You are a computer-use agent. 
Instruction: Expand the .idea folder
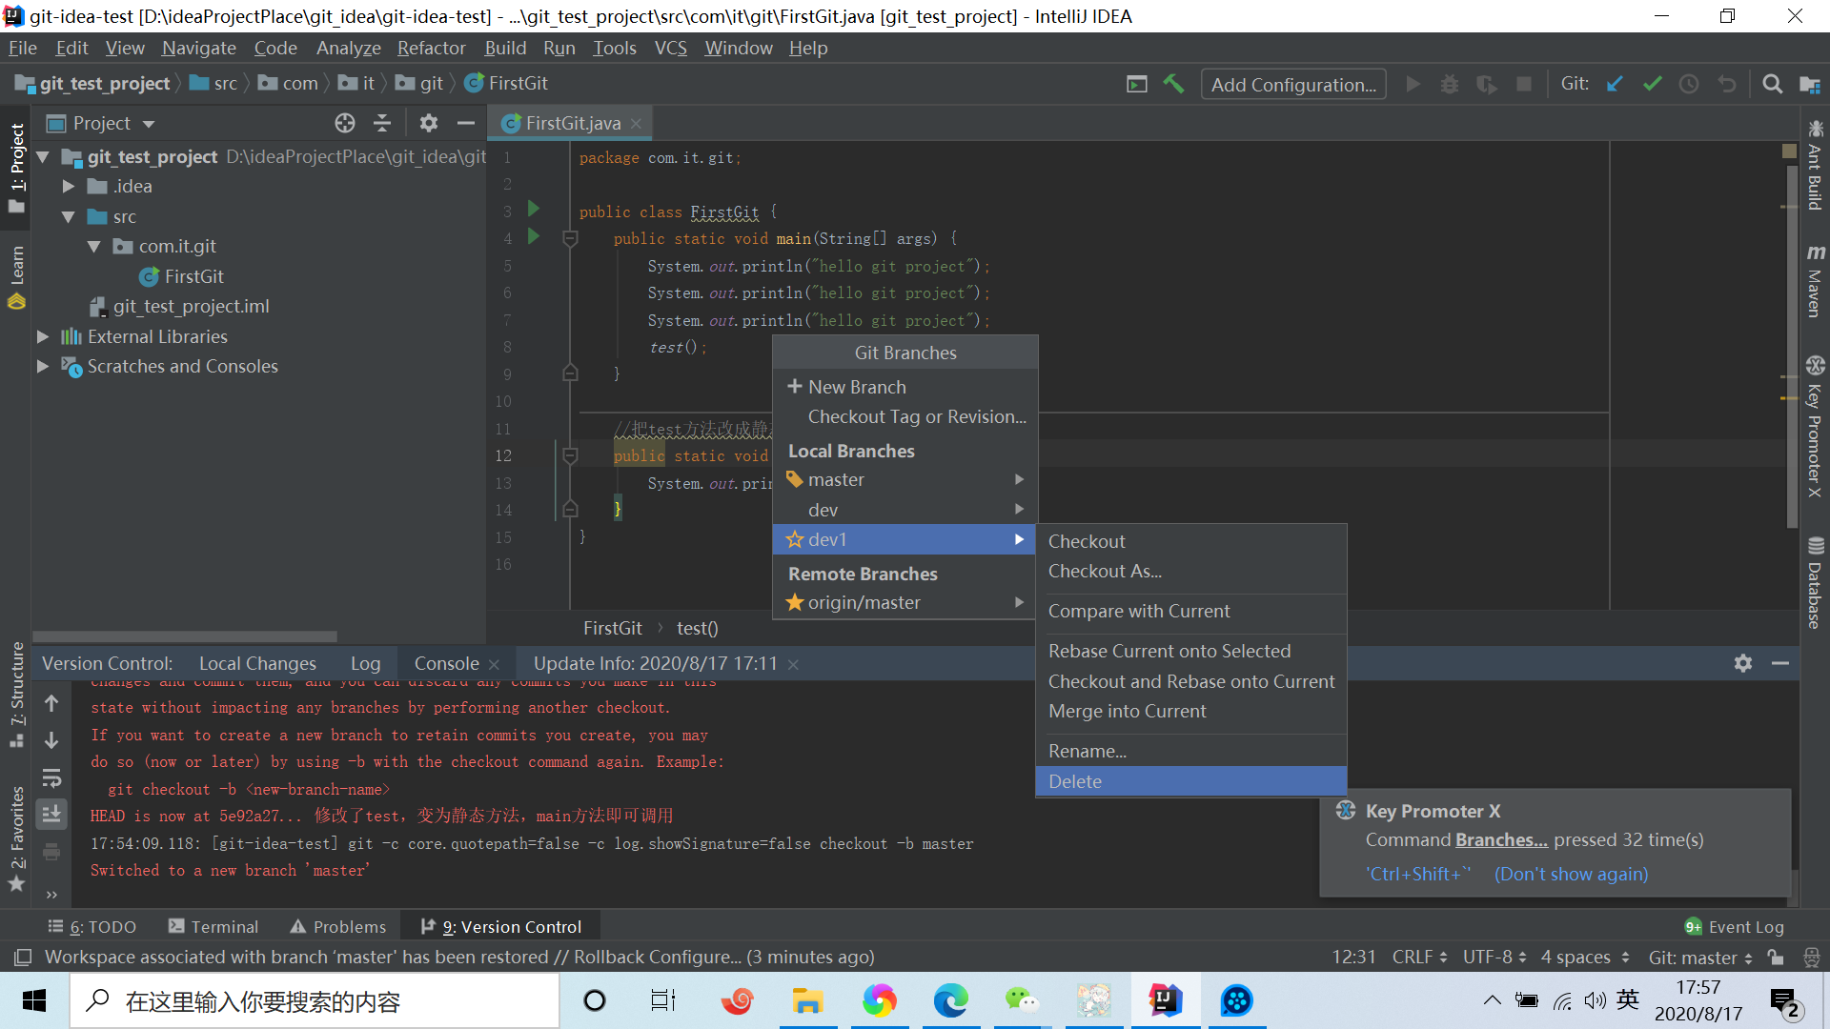tap(68, 187)
